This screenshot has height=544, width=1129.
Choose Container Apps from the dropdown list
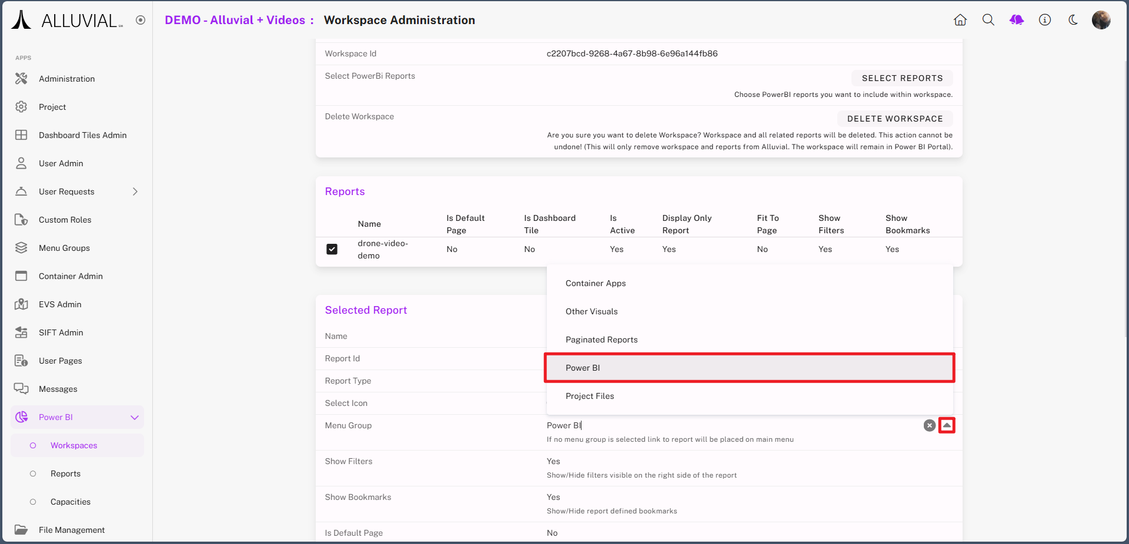[x=750, y=283]
